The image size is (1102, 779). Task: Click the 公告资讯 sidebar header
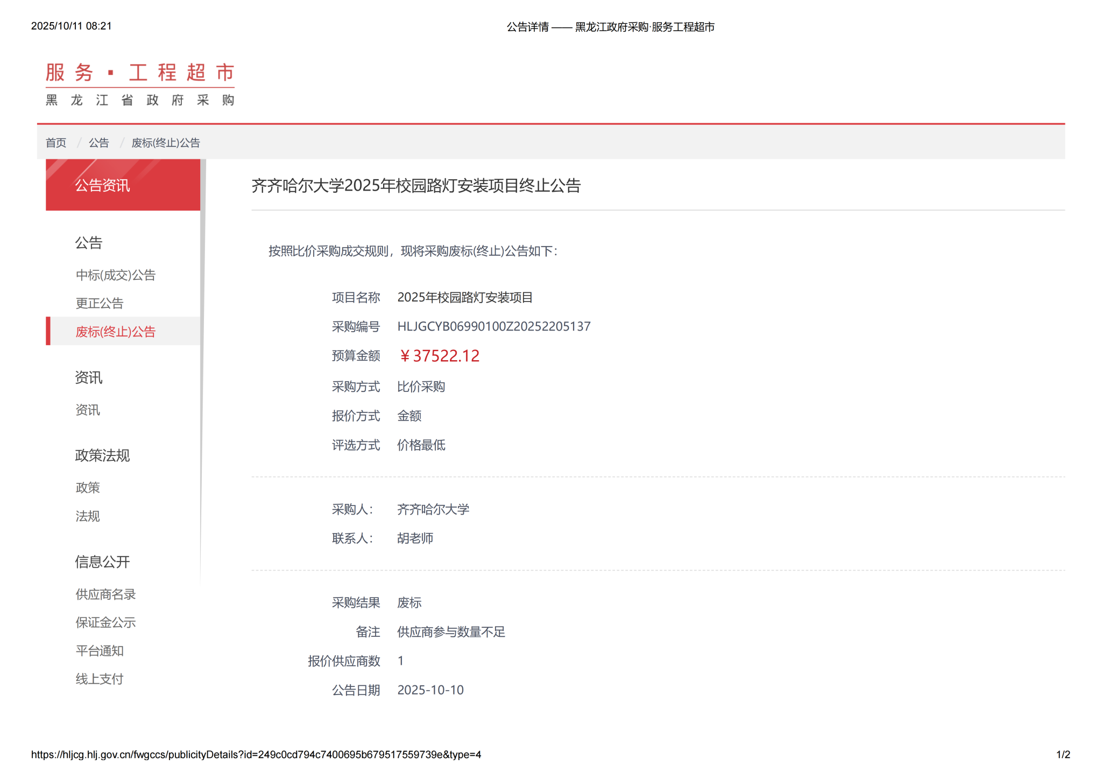(102, 186)
